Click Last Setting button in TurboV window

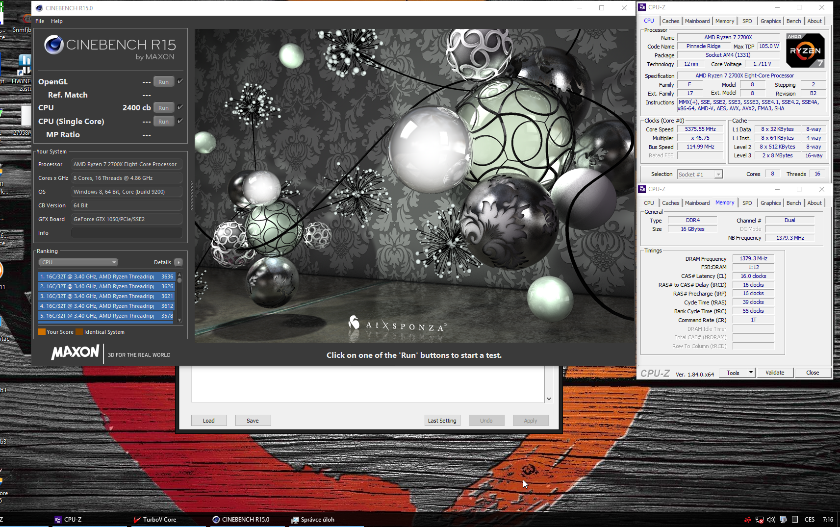click(442, 421)
